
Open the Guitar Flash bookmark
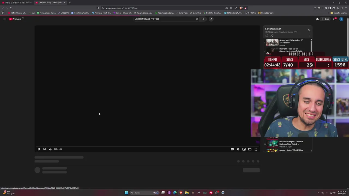182,13
